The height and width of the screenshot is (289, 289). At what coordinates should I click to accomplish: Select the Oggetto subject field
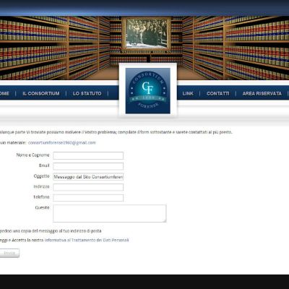tap(88, 177)
